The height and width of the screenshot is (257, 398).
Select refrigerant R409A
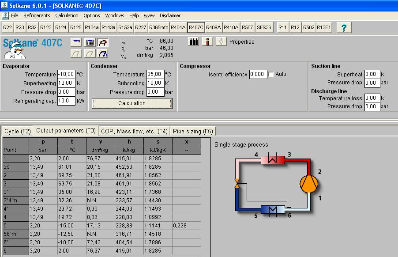[x=214, y=27]
